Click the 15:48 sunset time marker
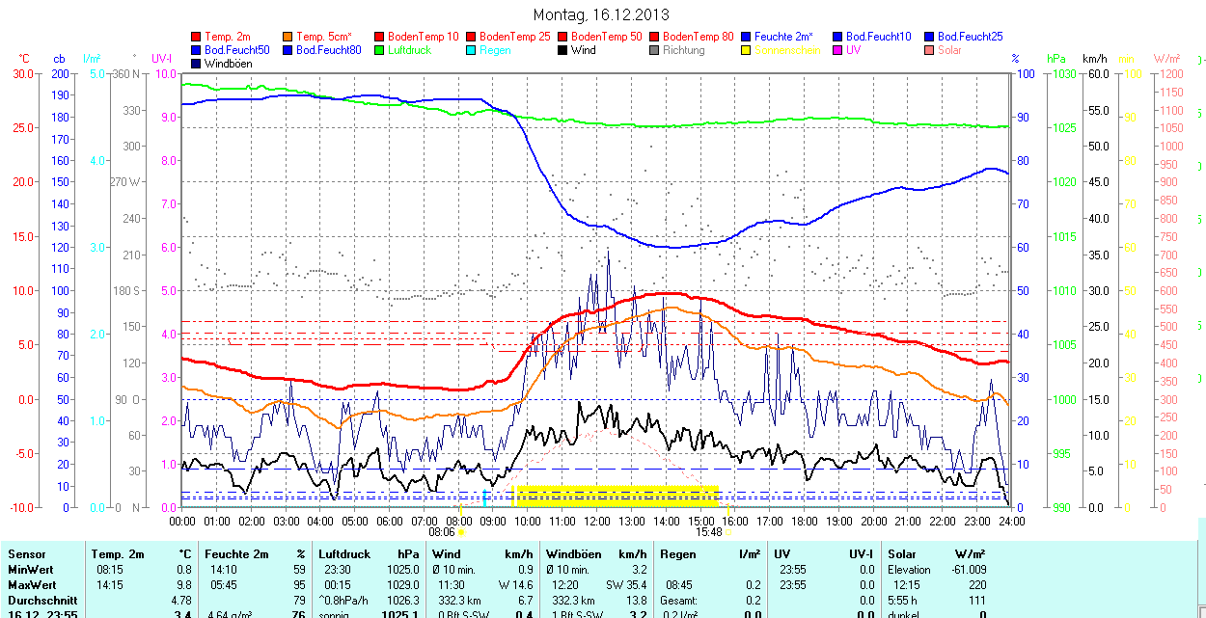This screenshot has height=618, width=1206. [709, 531]
